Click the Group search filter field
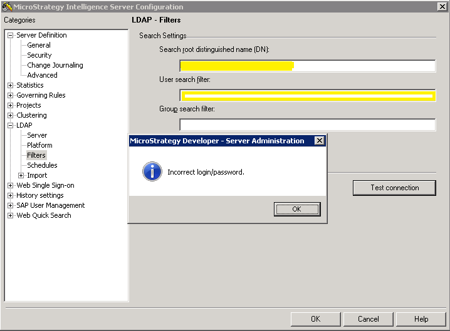The image size is (450, 331). pyautogui.click(x=307, y=125)
